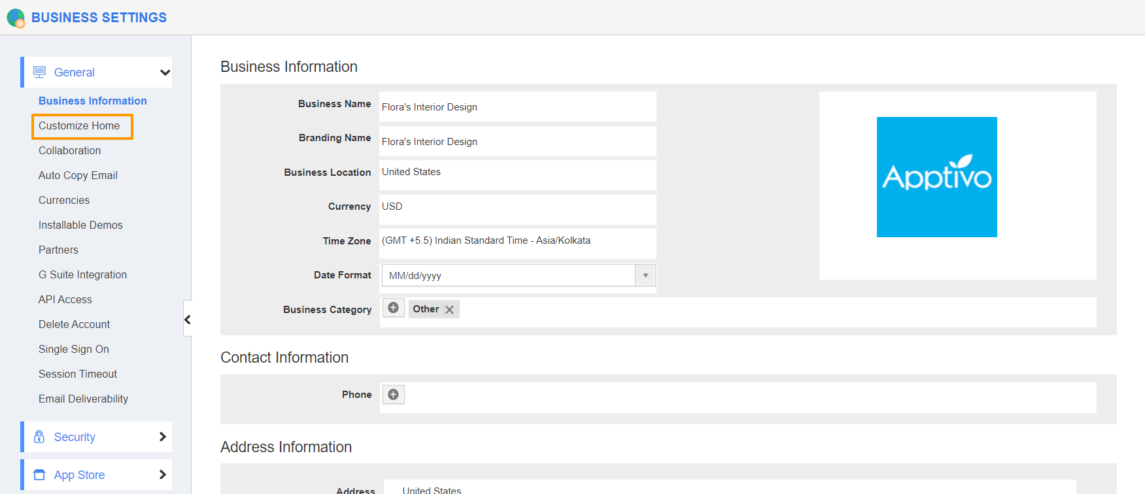Click the Branding Name input field
Screen dimensions: 1145x494
coord(518,141)
